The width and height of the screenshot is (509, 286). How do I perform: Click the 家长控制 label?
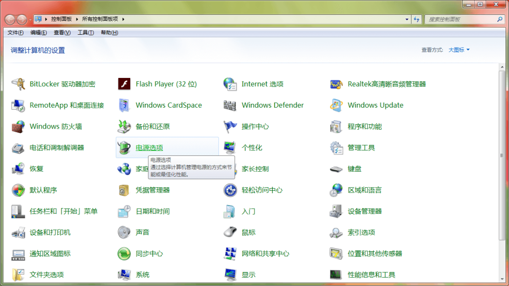[x=255, y=169]
